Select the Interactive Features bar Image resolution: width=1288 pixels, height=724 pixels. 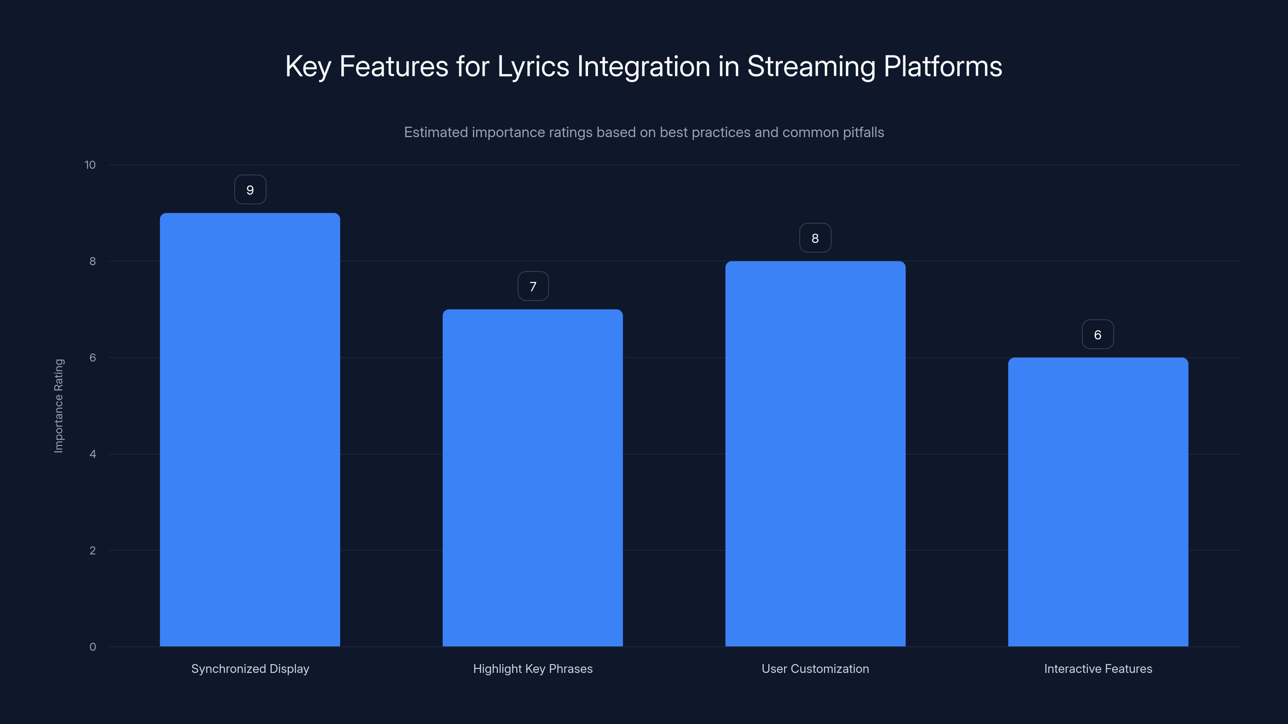[1098, 502]
